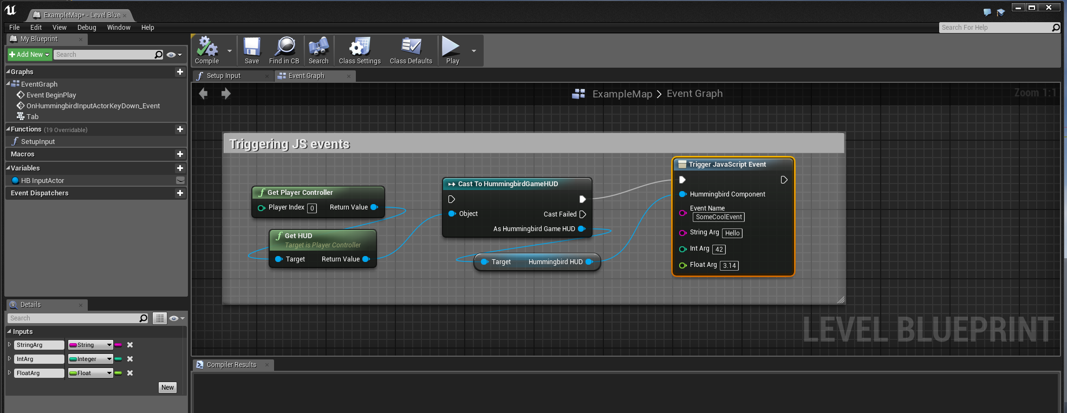Add a new function with plus icon

click(x=180, y=129)
